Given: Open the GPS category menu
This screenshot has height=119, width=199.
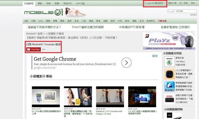Looking at the screenshot, I should [41, 21].
